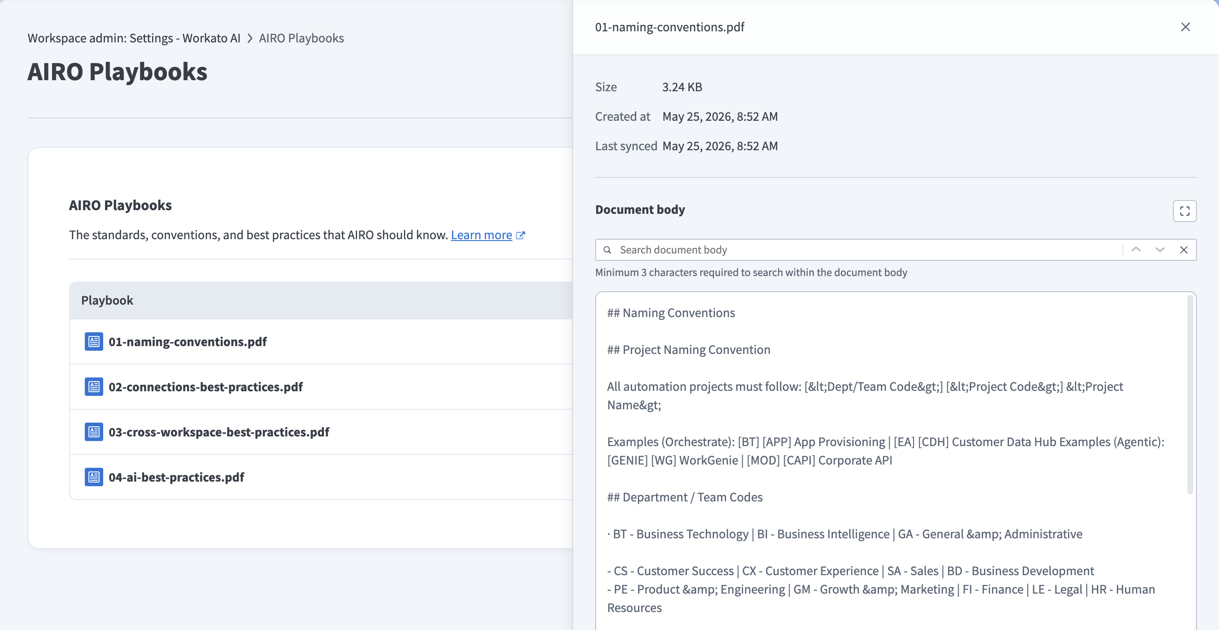Screen dimensions: 1219x630
Task: Click 'All automation projects must follow' paragraph
Action: point(865,396)
